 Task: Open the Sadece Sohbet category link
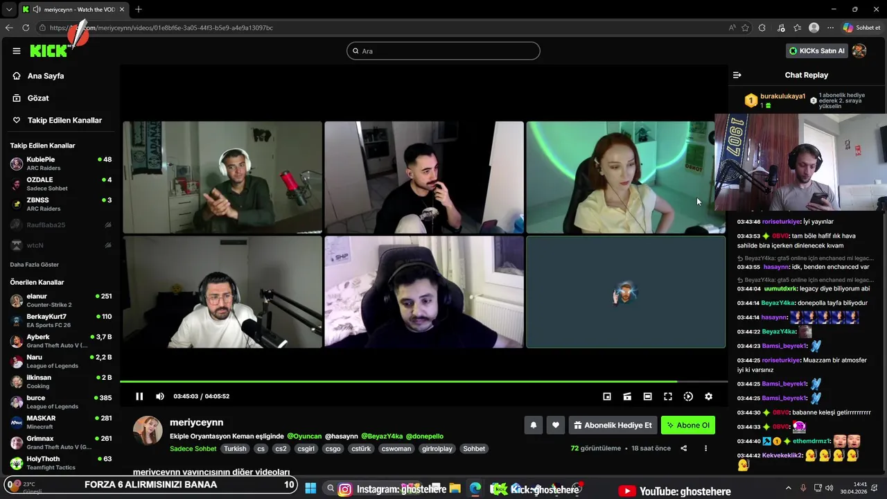[193, 448]
